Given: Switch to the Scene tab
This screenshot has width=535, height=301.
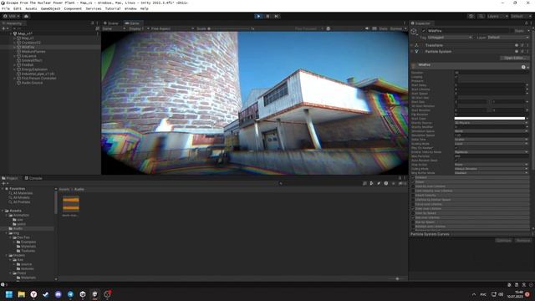Looking at the screenshot, I should 111,23.
